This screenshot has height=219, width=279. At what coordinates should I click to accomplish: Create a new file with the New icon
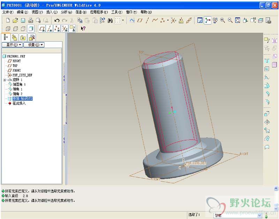coord(8,20)
